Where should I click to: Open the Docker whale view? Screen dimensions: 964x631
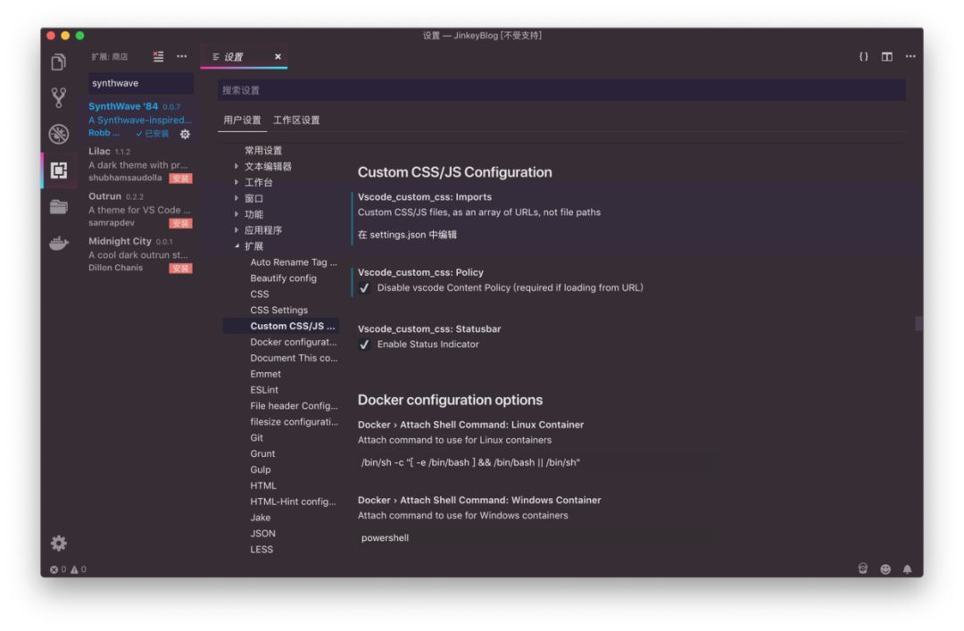[58, 244]
